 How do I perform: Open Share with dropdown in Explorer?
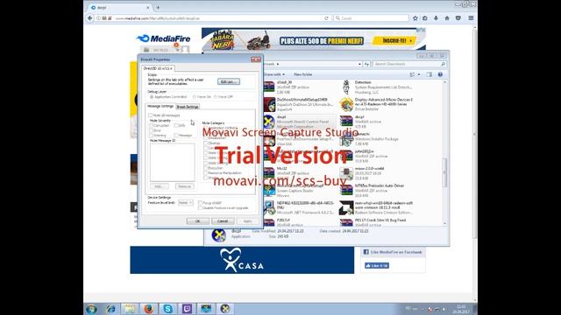coord(274,74)
